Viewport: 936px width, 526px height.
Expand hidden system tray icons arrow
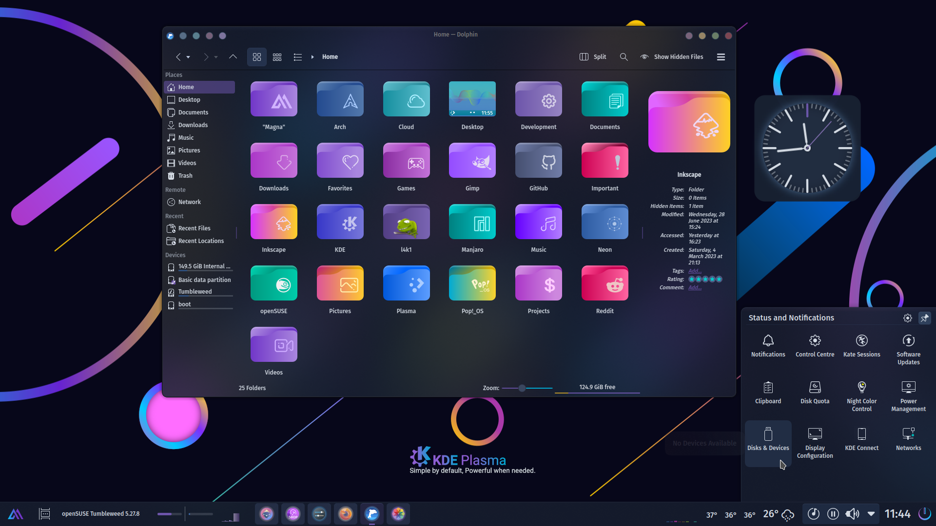click(x=871, y=514)
